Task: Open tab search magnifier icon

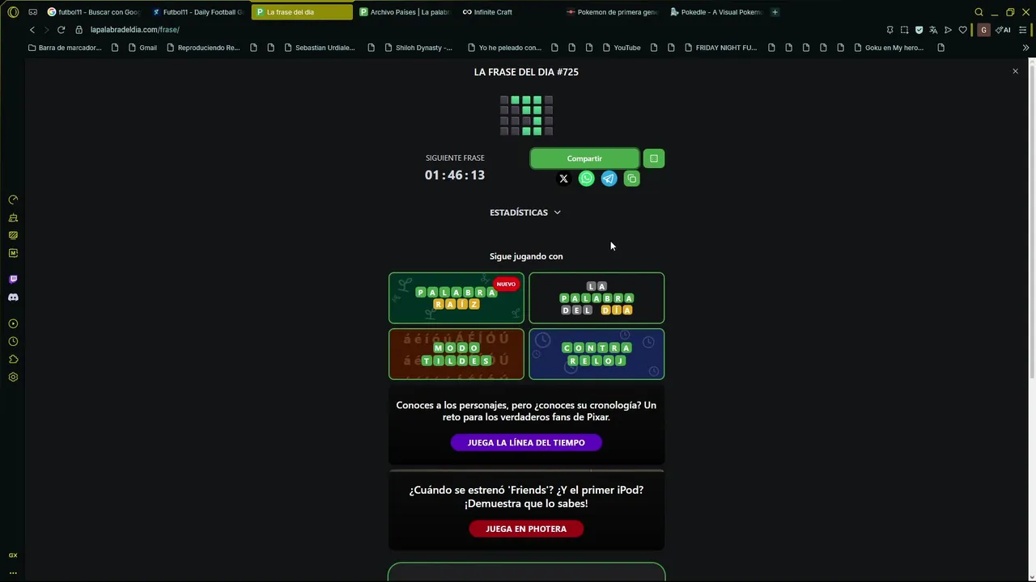Action: click(979, 12)
